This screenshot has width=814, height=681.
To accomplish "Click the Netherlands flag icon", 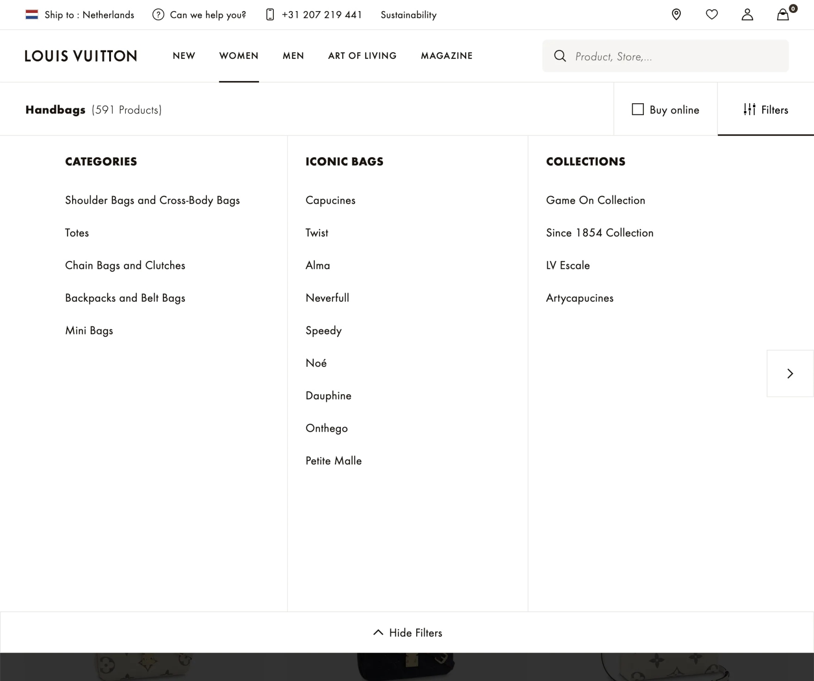I will point(32,15).
